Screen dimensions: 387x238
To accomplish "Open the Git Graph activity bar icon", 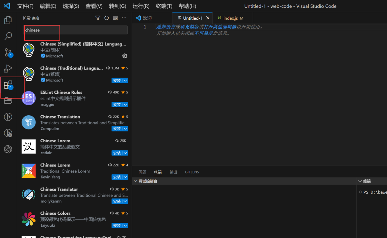I will click(x=8, y=117).
